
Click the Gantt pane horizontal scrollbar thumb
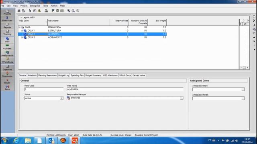point(244,68)
